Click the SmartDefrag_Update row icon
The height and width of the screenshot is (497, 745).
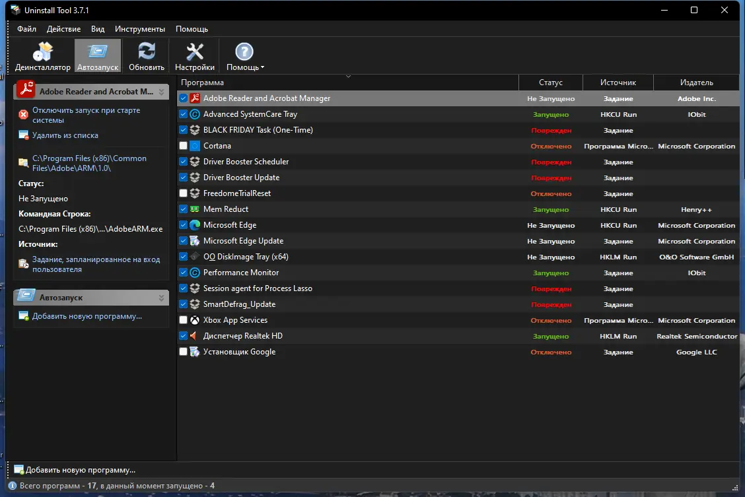(195, 304)
